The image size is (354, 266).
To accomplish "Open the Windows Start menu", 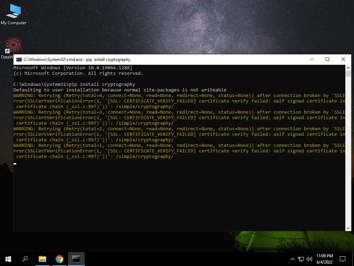I will coord(8,259).
